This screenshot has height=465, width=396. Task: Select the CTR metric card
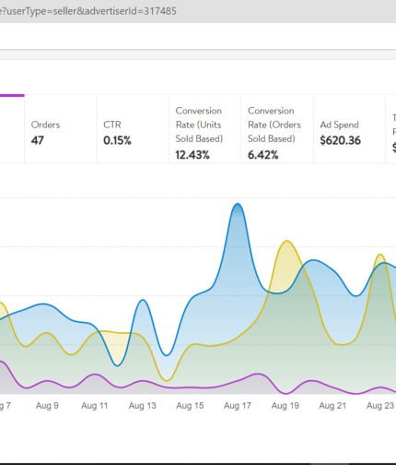pos(133,128)
